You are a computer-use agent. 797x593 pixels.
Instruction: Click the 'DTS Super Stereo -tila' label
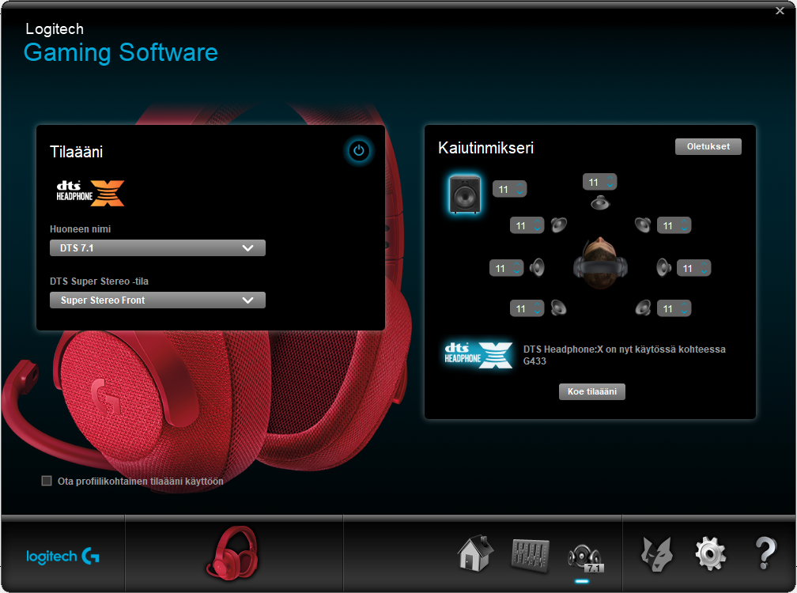click(x=99, y=281)
